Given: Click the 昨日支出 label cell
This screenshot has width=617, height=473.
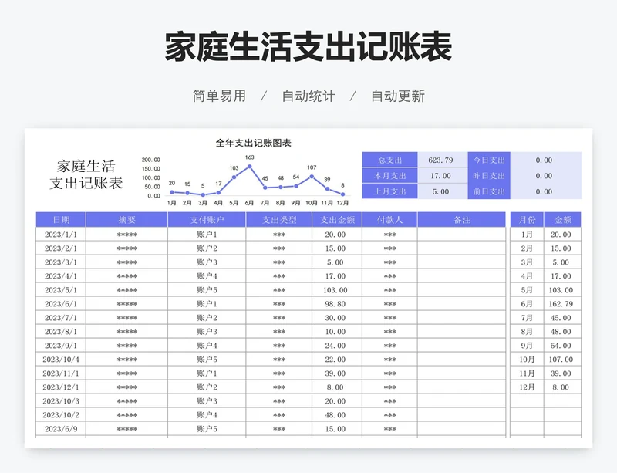Looking at the screenshot, I should coord(489,176).
